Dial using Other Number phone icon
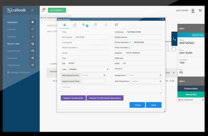Viewport: 208px width, 136px height. coord(129,48)
